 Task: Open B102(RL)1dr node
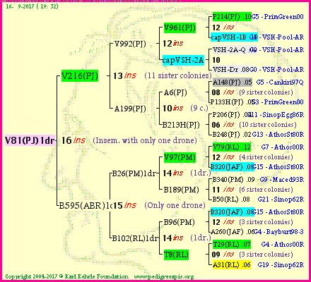[135, 238]
